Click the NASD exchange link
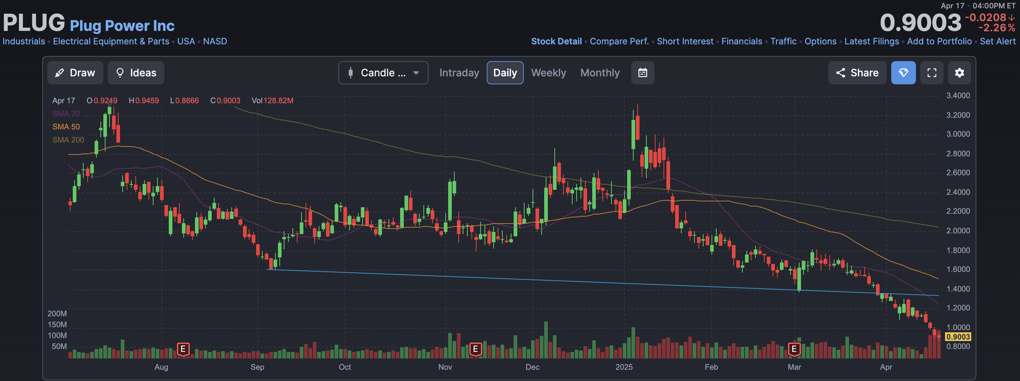 215,41
